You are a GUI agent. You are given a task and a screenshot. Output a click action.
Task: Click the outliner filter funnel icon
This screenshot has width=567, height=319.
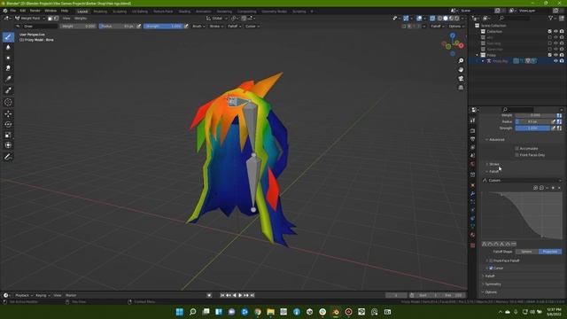[551, 18]
